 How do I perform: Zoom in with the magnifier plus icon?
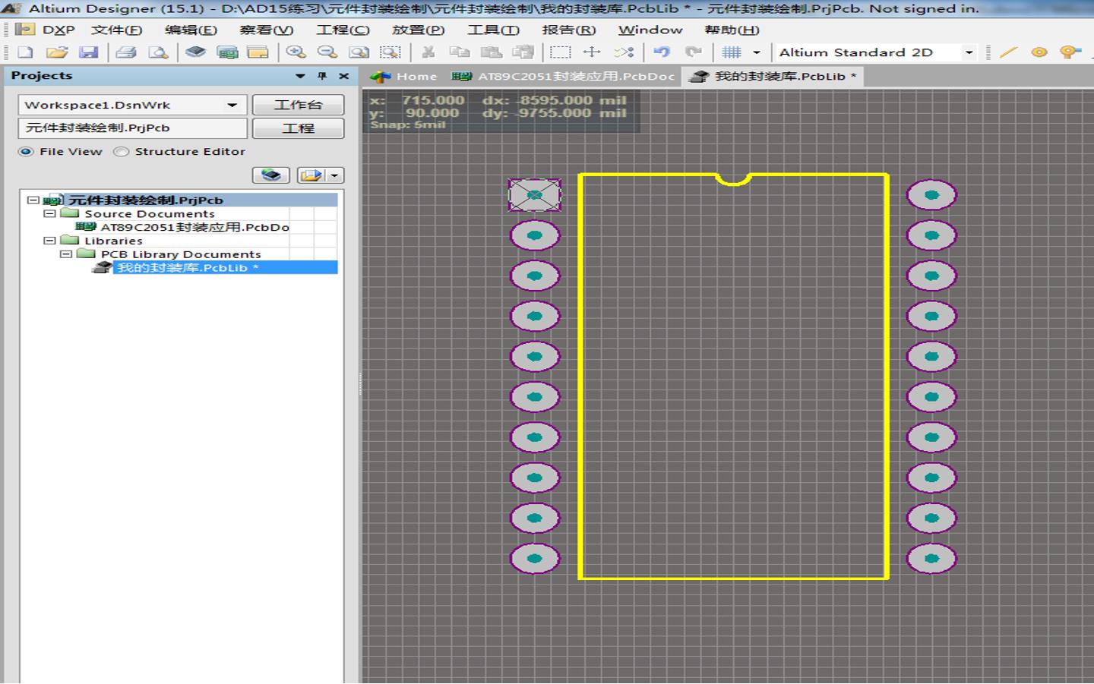[296, 52]
